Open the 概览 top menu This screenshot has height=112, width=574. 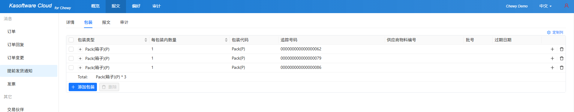[95, 6]
